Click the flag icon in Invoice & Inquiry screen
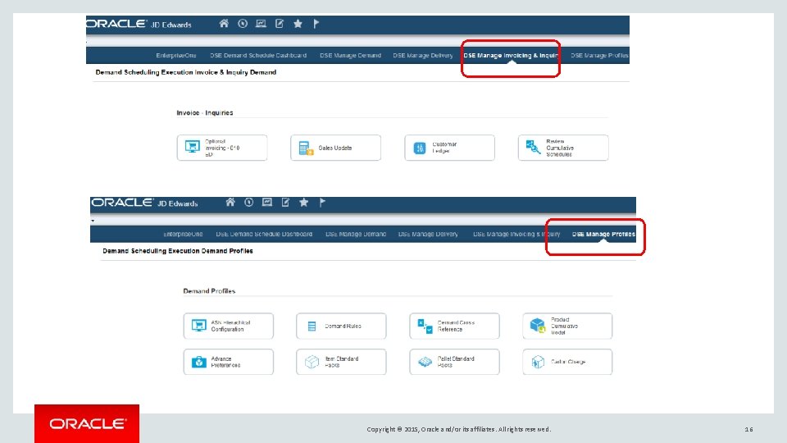The height and width of the screenshot is (443, 787). [x=316, y=24]
